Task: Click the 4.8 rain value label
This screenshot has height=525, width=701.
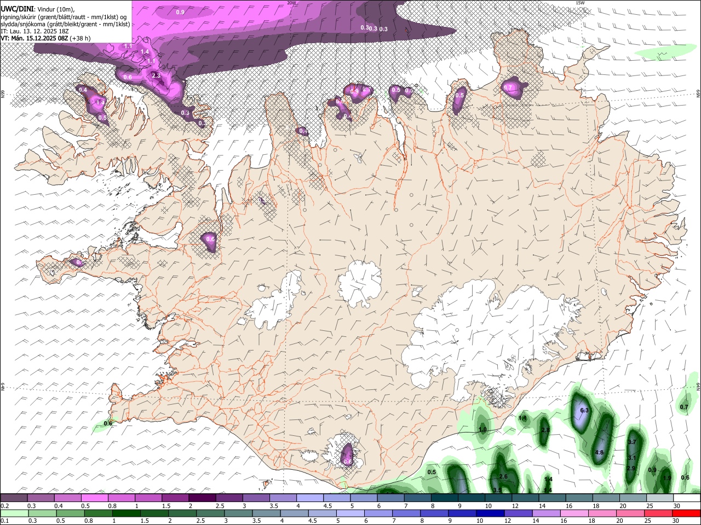Action: [x=599, y=452]
